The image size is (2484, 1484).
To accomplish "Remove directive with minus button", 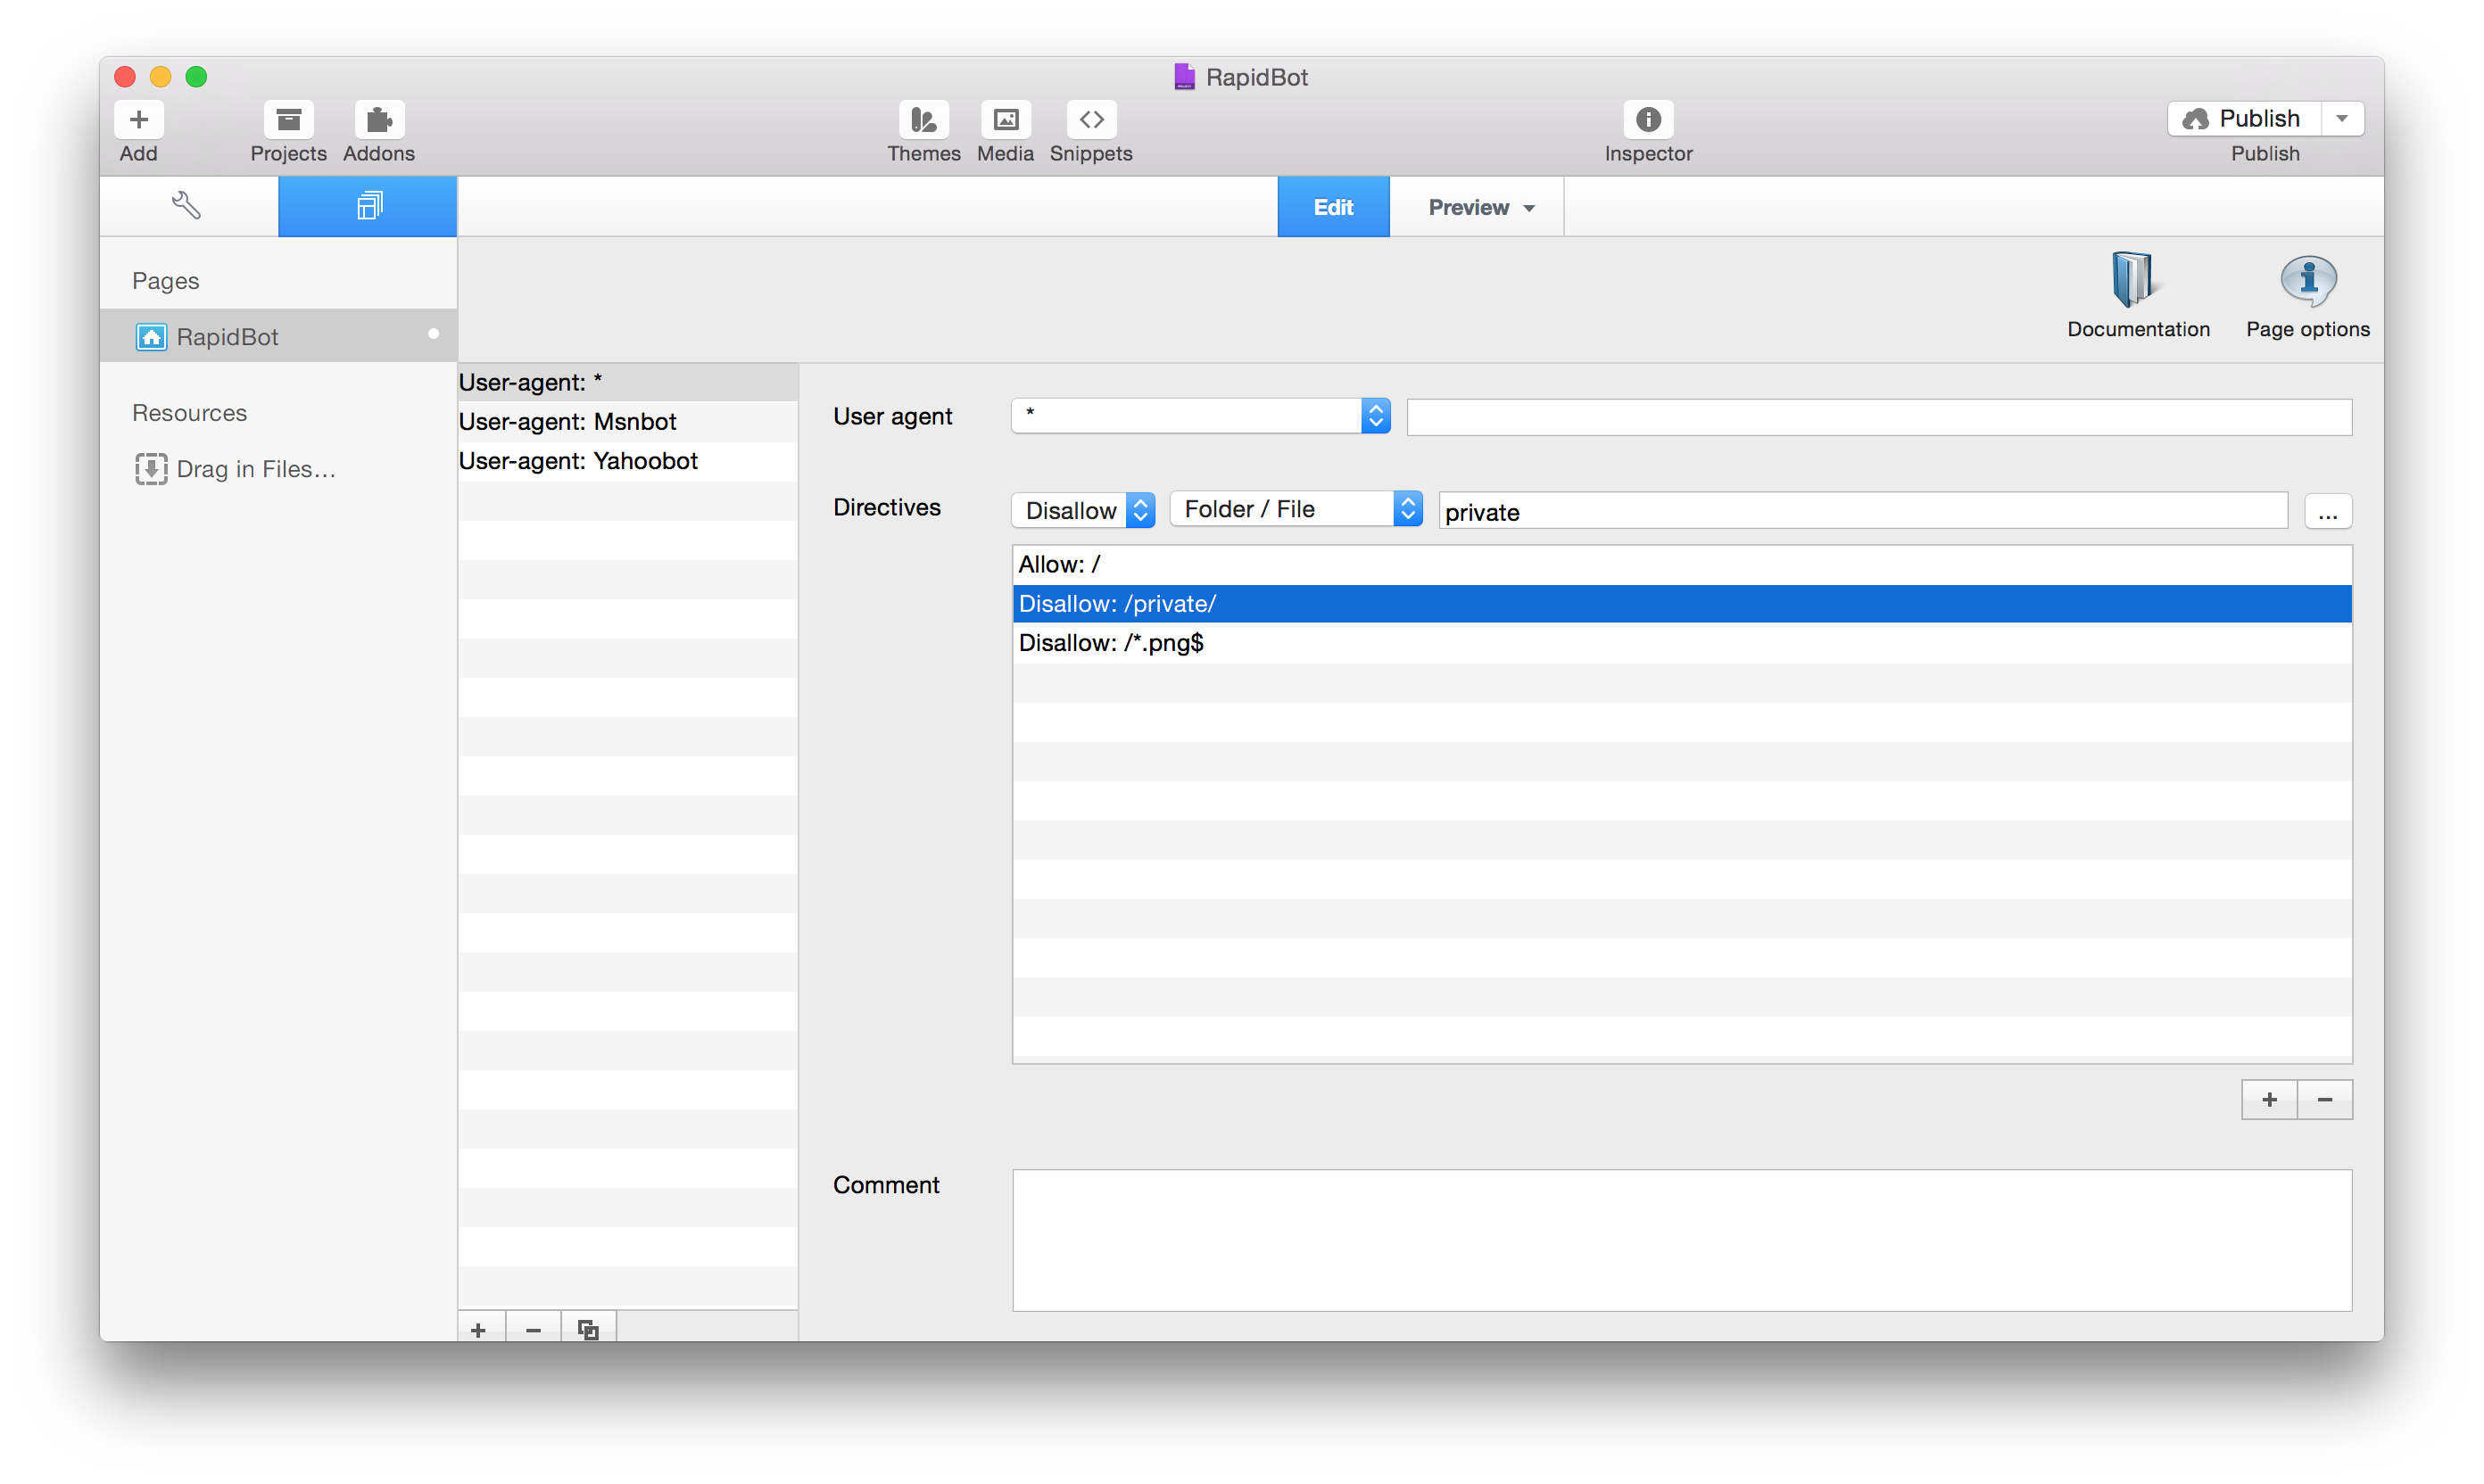I will 2324,1099.
